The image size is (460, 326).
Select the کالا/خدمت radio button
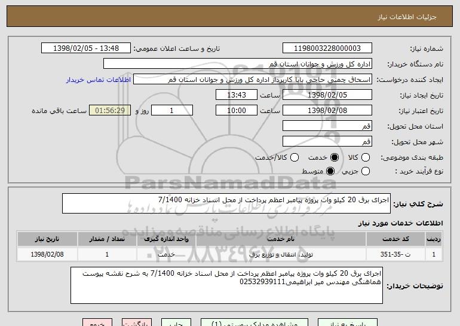coord(295,157)
